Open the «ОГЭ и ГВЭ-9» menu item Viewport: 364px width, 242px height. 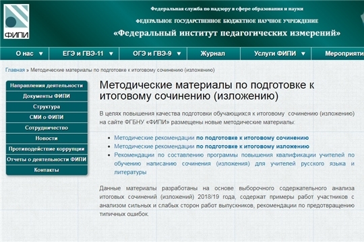pyautogui.click(x=152, y=54)
